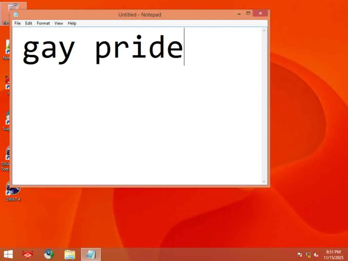348x261 pixels.
Task: Click inside the text after 'gay pride'
Action: tap(185, 47)
